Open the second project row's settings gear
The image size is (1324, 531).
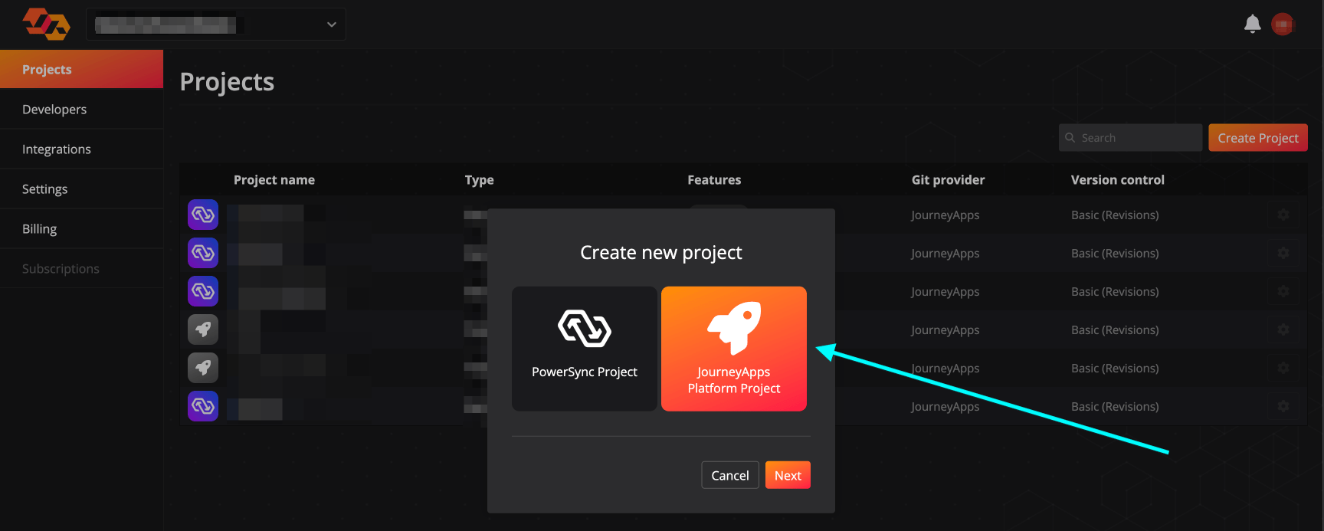[x=1283, y=253]
